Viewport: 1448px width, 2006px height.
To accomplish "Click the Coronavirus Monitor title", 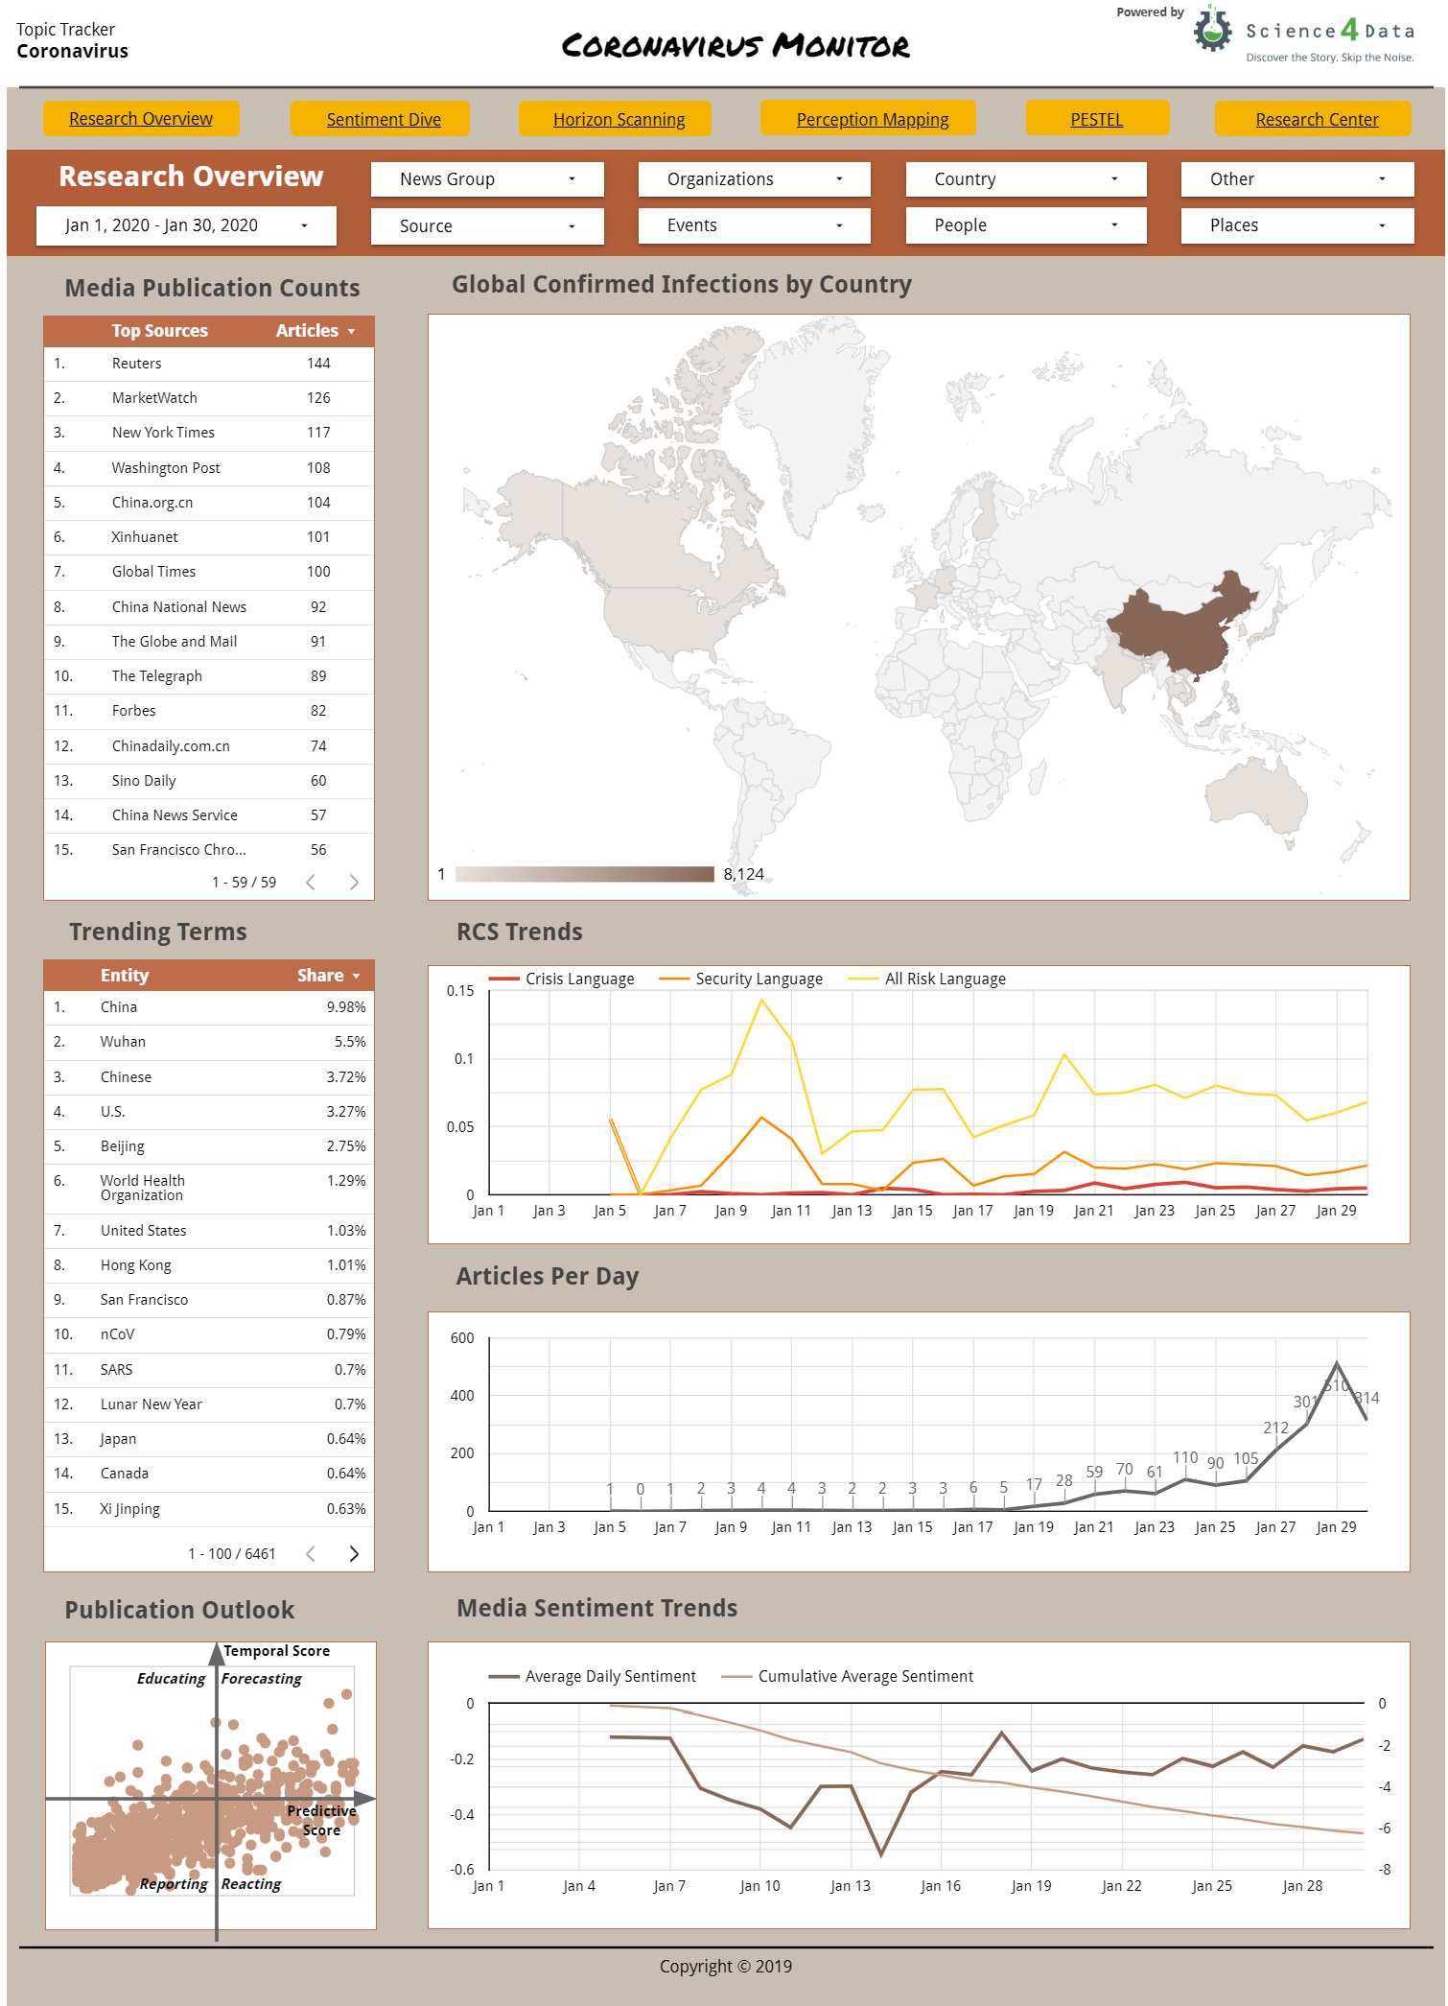I will tap(736, 44).
